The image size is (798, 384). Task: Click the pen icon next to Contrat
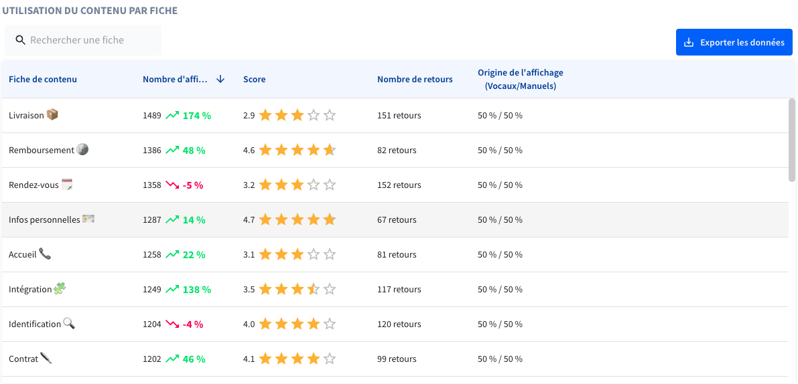[46, 358]
